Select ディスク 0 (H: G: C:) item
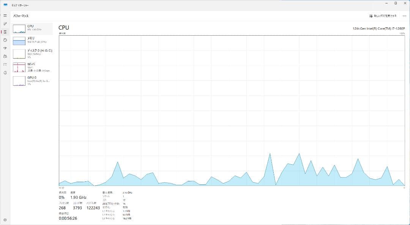 tap(33, 53)
